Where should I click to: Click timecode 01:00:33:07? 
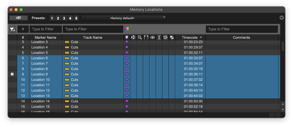tap(193, 58)
